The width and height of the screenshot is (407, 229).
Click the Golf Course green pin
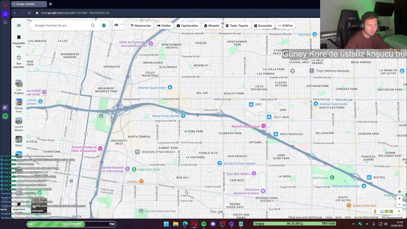click(x=332, y=177)
